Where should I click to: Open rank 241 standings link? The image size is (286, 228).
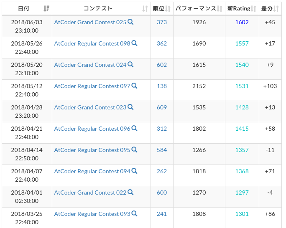(162, 214)
